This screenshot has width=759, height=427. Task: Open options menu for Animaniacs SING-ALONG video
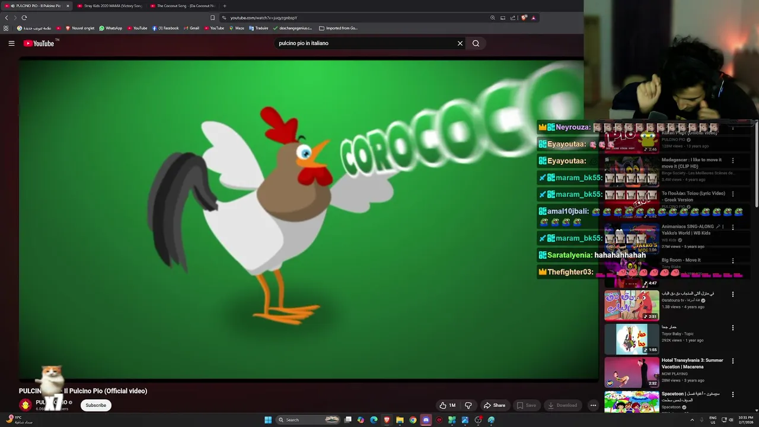click(x=733, y=227)
